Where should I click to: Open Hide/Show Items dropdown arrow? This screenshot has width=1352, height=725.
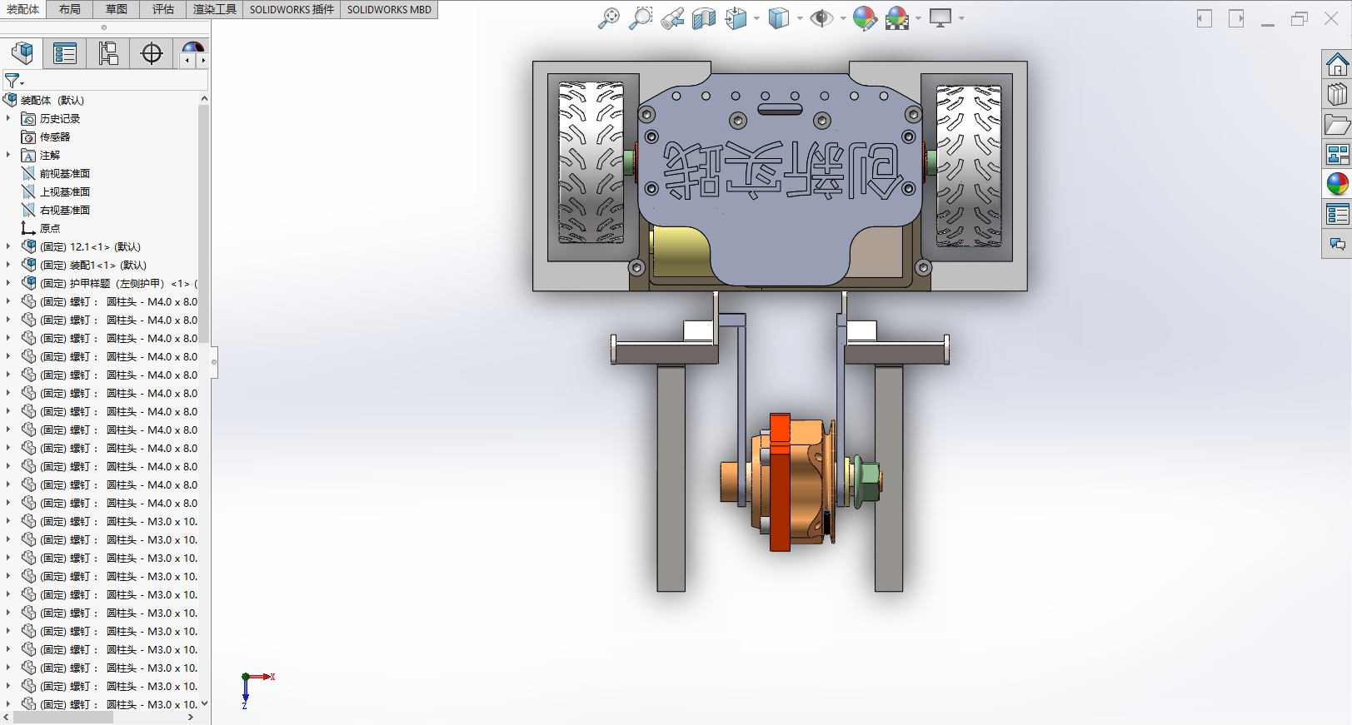click(x=843, y=18)
